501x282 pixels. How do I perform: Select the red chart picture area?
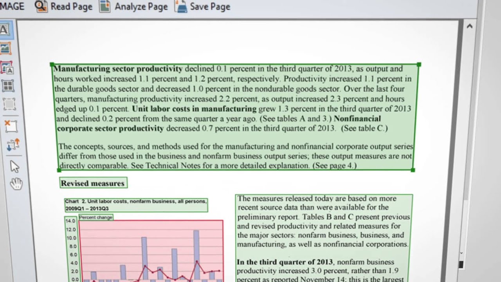(151, 251)
